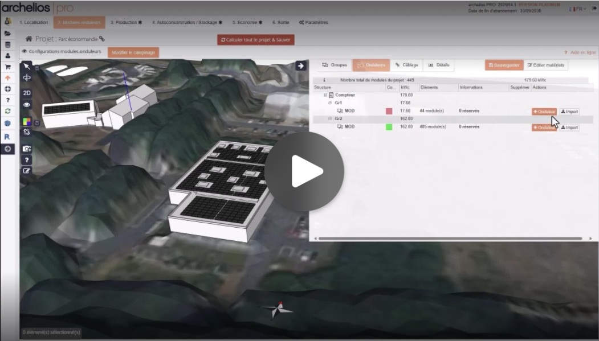Screen dimensions: 599x341
Task: Open the 3. Production step tab
Action: (x=126, y=23)
